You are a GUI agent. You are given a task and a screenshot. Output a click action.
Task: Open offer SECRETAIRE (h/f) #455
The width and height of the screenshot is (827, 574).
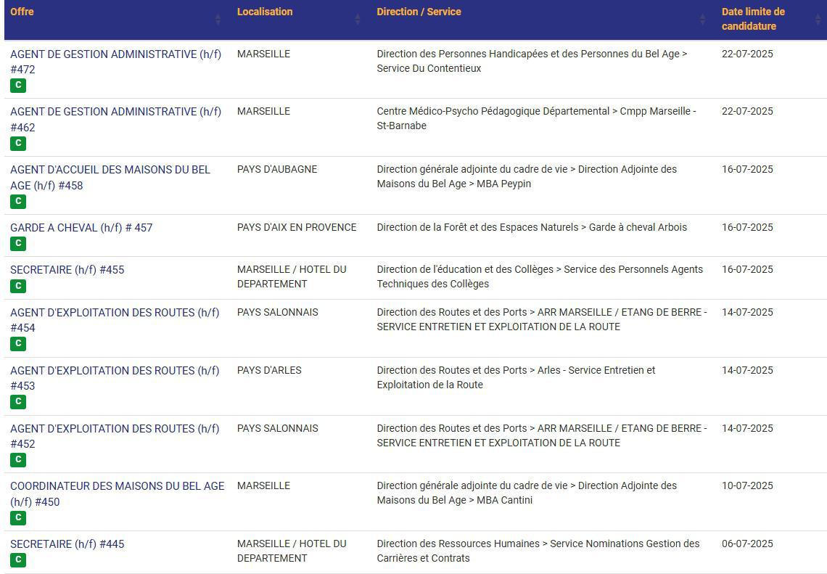coord(67,270)
